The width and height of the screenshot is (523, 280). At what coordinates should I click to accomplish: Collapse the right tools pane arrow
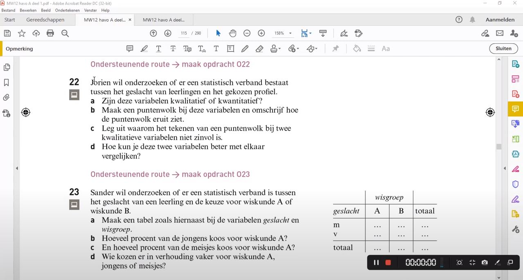(505, 168)
